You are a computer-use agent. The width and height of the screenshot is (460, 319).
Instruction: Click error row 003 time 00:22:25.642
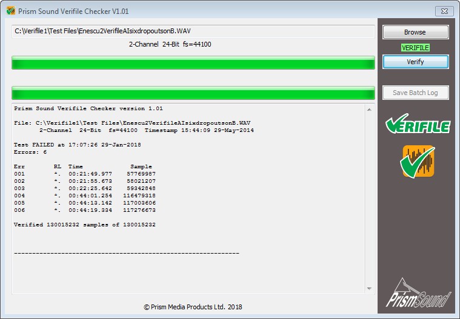point(90,188)
